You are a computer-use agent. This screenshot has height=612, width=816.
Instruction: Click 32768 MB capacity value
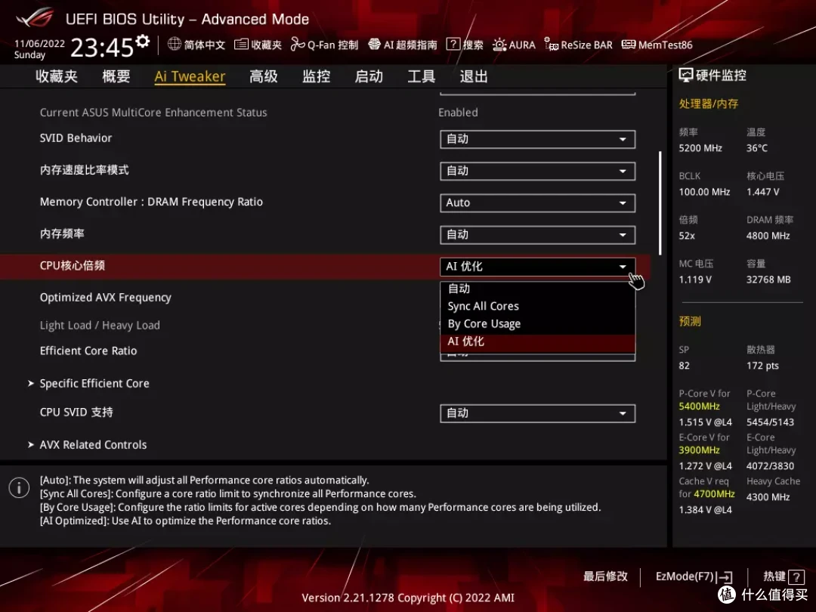(x=768, y=280)
